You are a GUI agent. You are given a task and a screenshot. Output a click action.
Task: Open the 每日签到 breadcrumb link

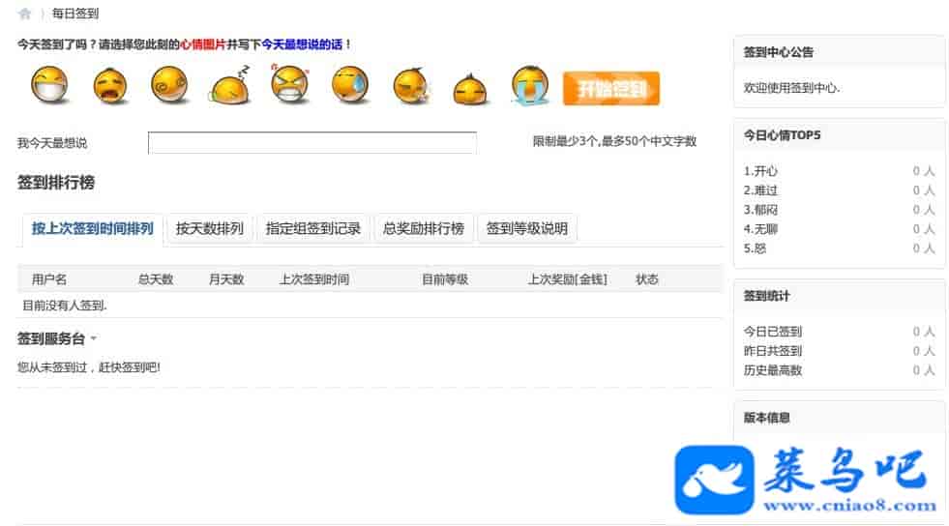pos(75,14)
